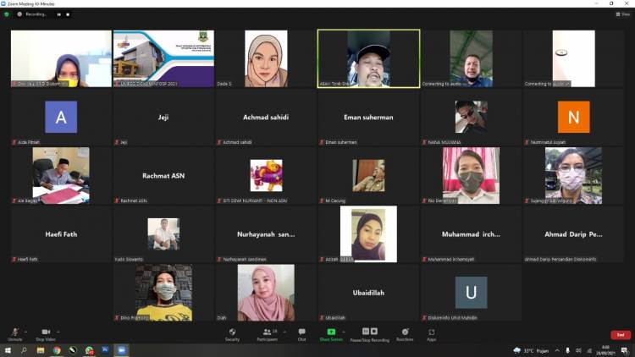Screen dimensions: 635x357
Task: Open WhatsApp from taskbar
Action: 89,350
